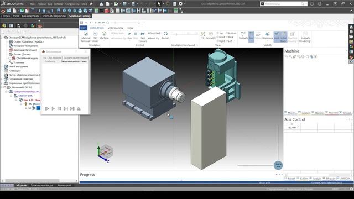The height and width of the screenshot is (199, 354).
Task: Click the SolidWorks home icon
Action: (x=101, y=4)
